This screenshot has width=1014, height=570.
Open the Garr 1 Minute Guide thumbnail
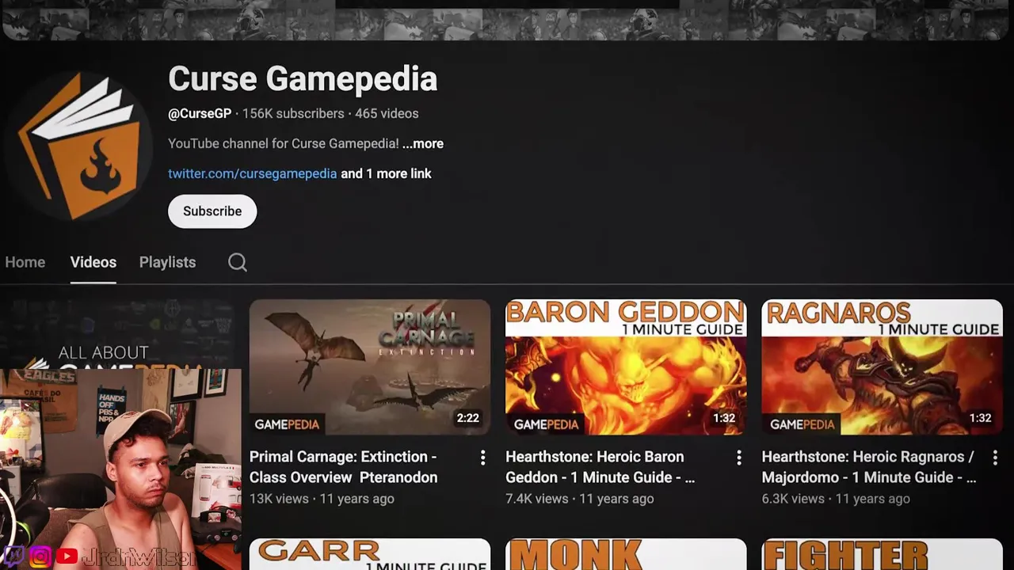pyautogui.click(x=370, y=554)
